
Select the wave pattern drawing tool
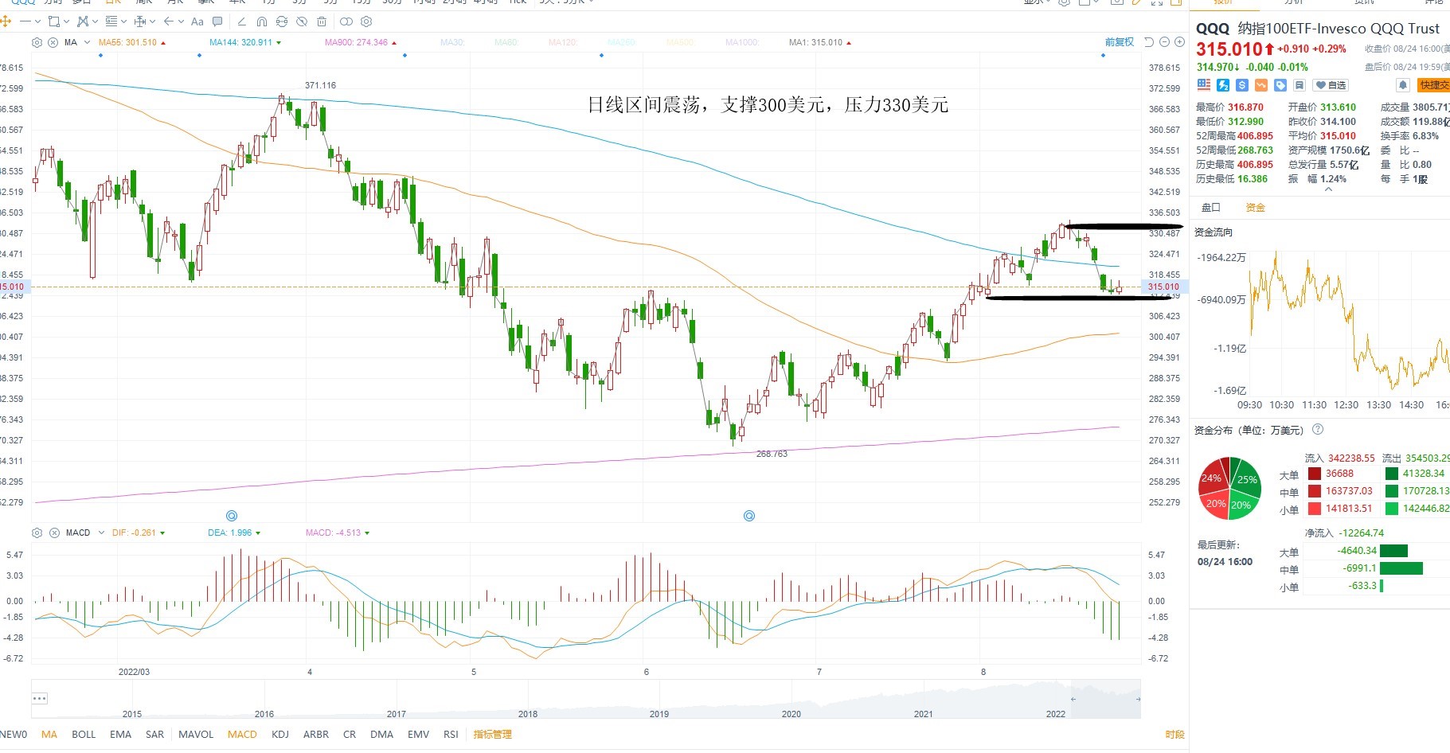click(84, 21)
